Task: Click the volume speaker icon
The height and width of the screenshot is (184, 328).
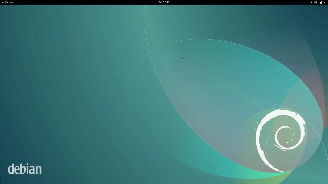Action: (316, 2)
